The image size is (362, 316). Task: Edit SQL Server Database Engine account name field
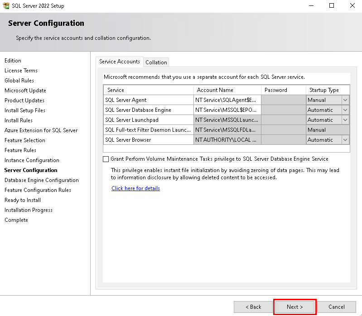[x=227, y=110]
